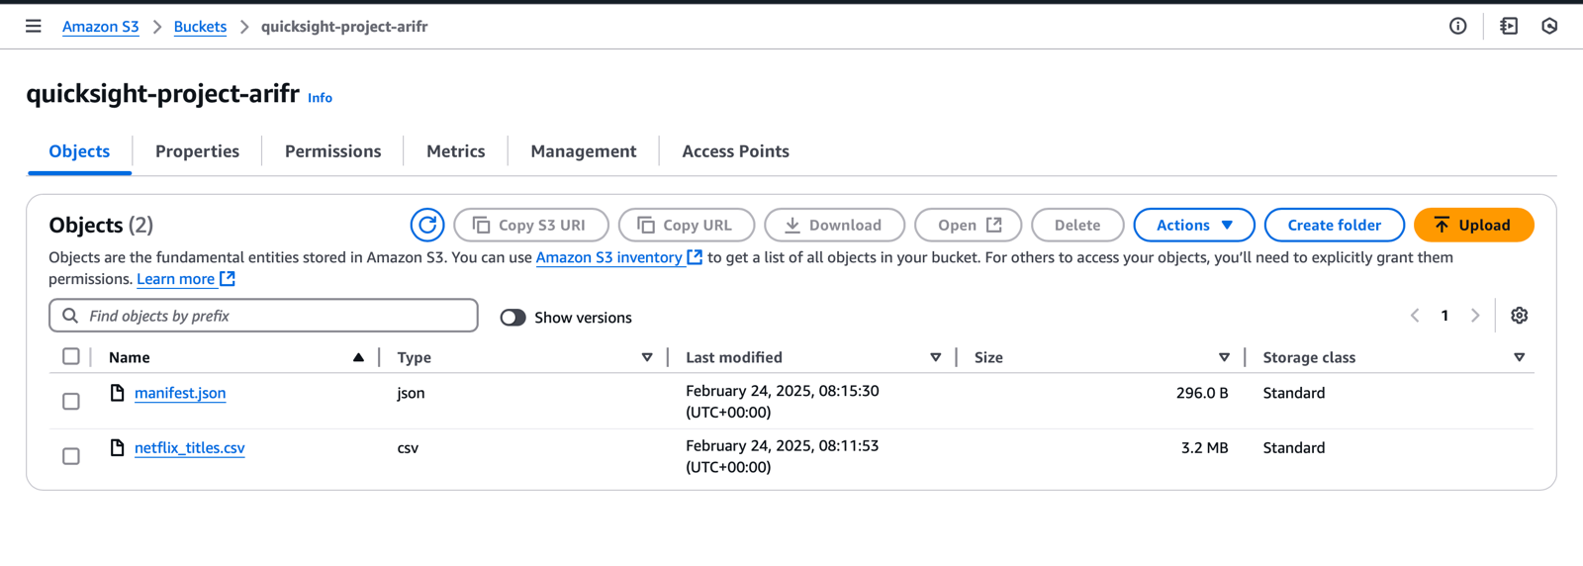
Task: Click the Info link beside bucket name
Action: (320, 98)
